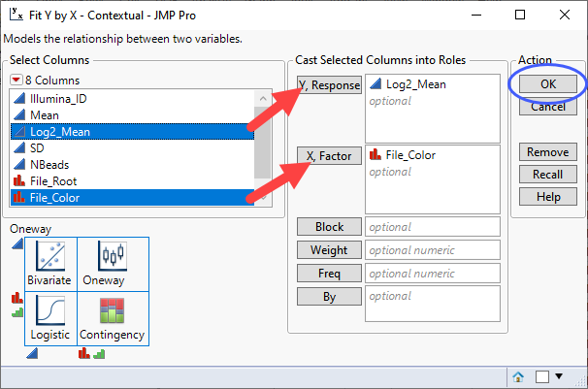Open the 8 Columns red triangle menu
This screenshot has height=389, width=588.
(x=16, y=80)
